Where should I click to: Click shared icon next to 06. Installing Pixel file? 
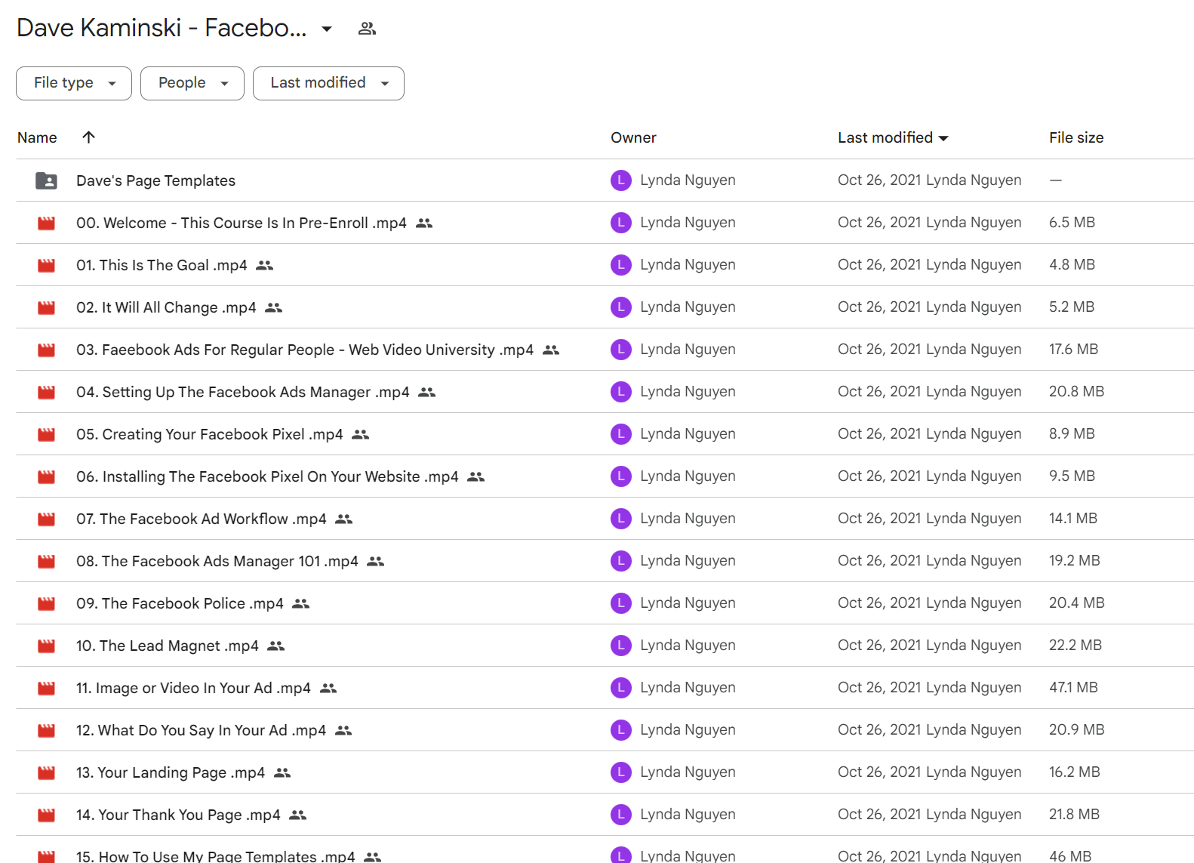475,476
